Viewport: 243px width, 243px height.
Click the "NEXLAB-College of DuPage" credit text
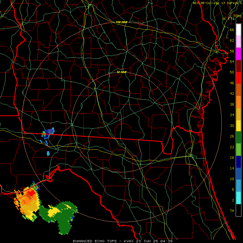point(216,3)
